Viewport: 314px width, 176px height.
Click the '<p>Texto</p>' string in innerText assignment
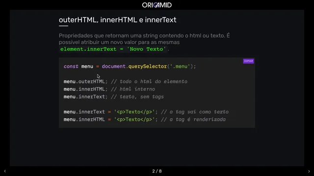coord(134,112)
